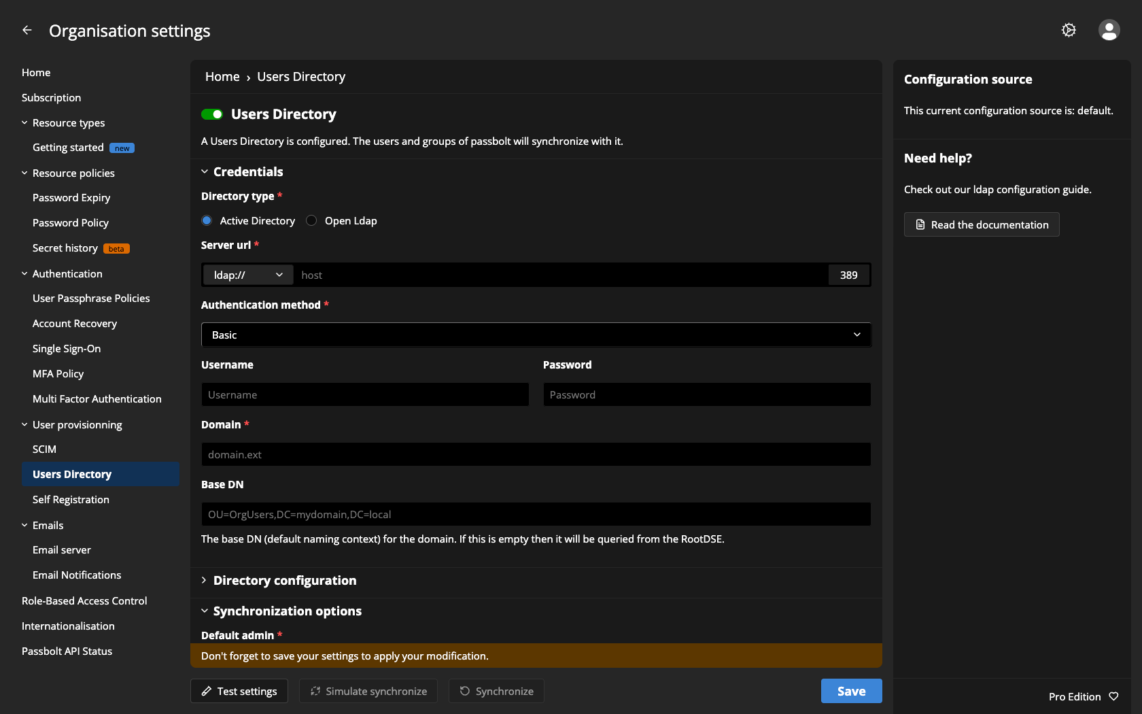
Task: Open Getting started in sidebar
Action: click(68, 148)
